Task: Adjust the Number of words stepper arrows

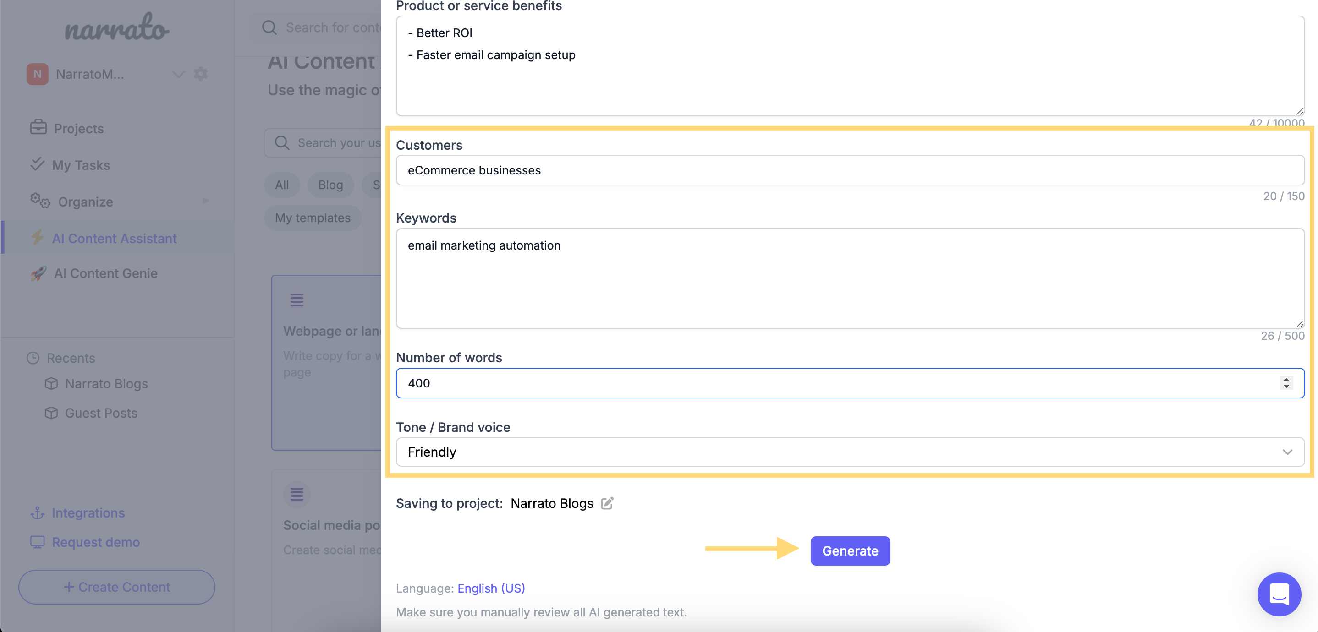Action: tap(1286, 383)
